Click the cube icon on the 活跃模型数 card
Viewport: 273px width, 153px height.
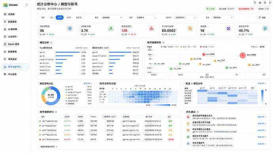coord(70,28)
